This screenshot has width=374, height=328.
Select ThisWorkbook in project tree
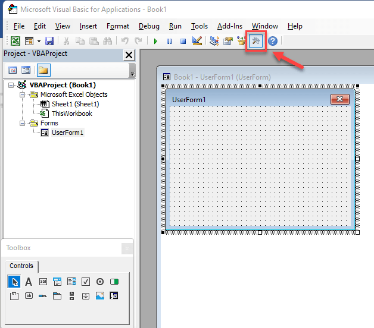(72, 113)
